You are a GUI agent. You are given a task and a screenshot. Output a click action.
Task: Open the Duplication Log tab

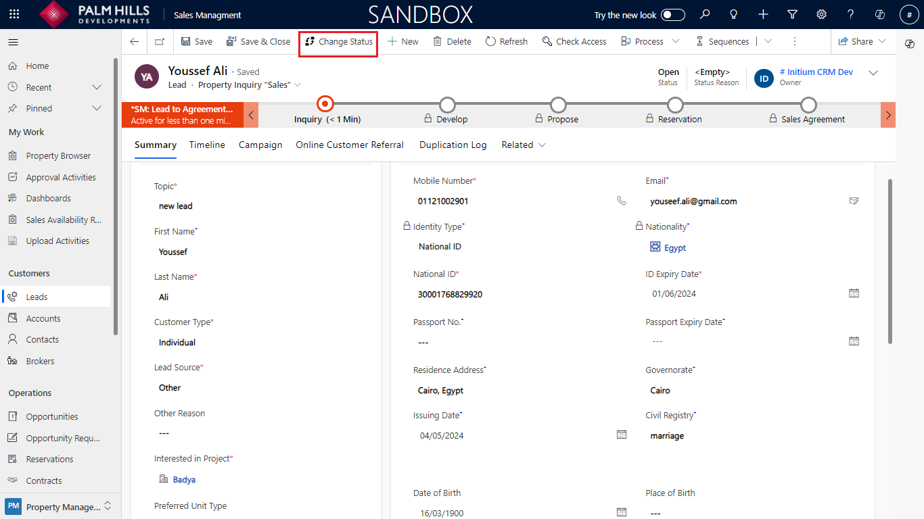pyautogui.click(x=453, y=145)
